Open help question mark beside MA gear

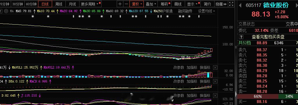coord(1,11)
